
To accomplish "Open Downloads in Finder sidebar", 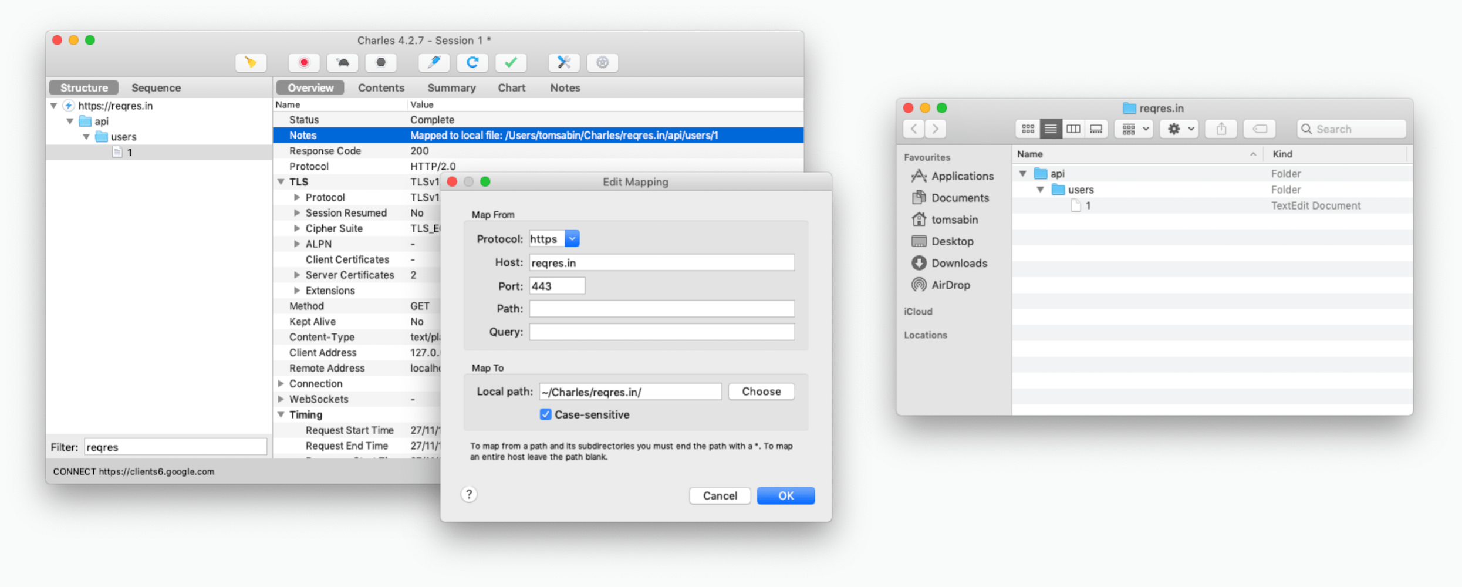I will [950, 263].
